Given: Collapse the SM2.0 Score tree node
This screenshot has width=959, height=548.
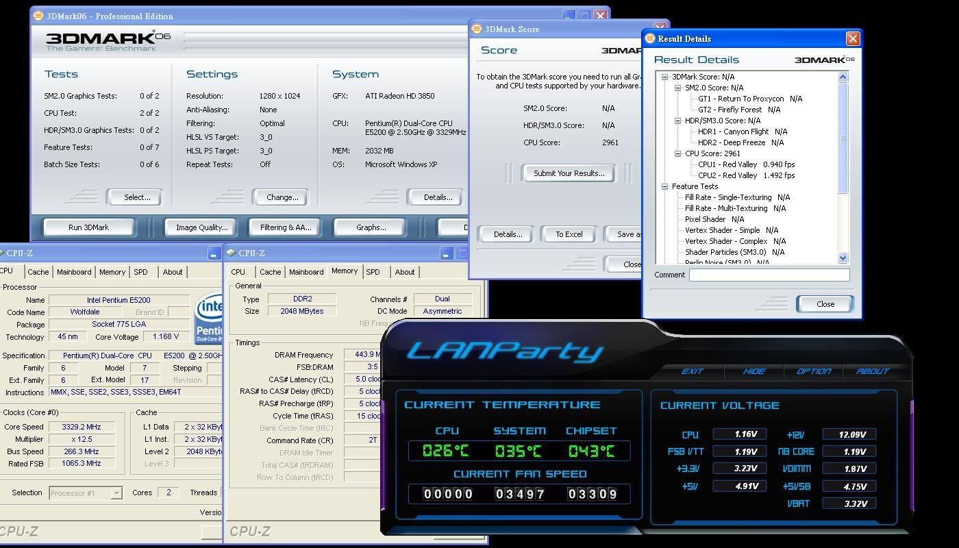Looking at the screenshot, I should tap(677, 88).
